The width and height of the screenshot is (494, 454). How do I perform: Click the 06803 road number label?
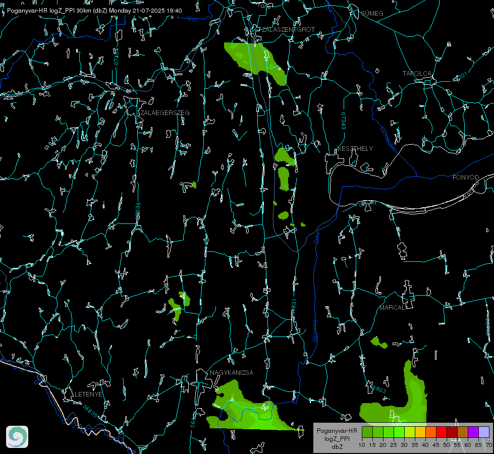[x=377, y=389]
